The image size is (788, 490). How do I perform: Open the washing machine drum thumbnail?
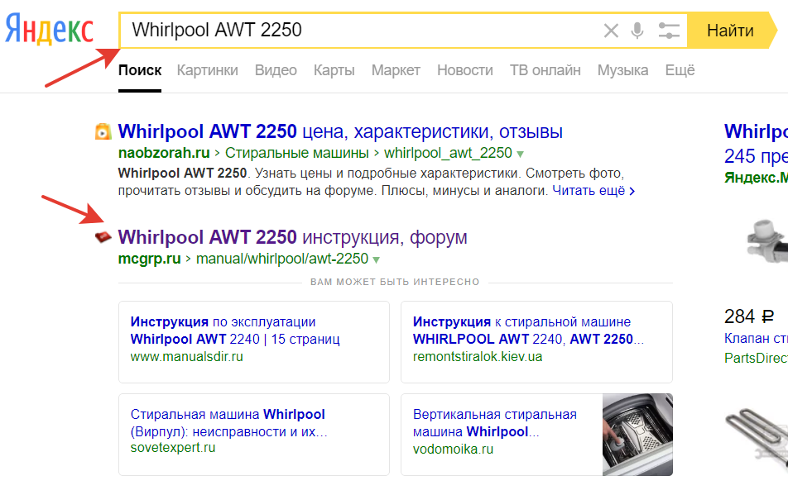coord(637,435)
